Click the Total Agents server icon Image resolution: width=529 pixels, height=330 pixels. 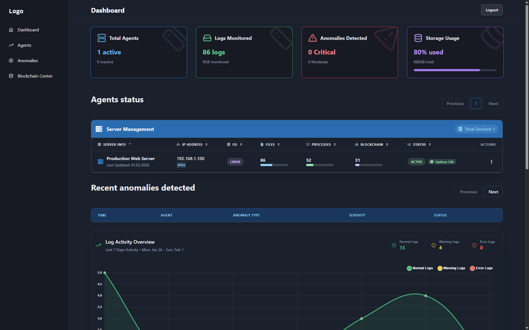[101, 38]
